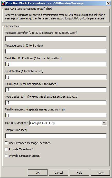This screenshot has width=112, height=178.
Task: Click the Simulink icon in the title bar
Action: click(x=3, y=3)
